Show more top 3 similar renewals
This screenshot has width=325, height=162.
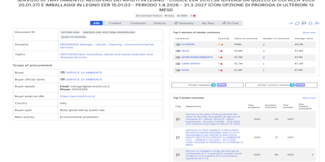click(309, 98)
